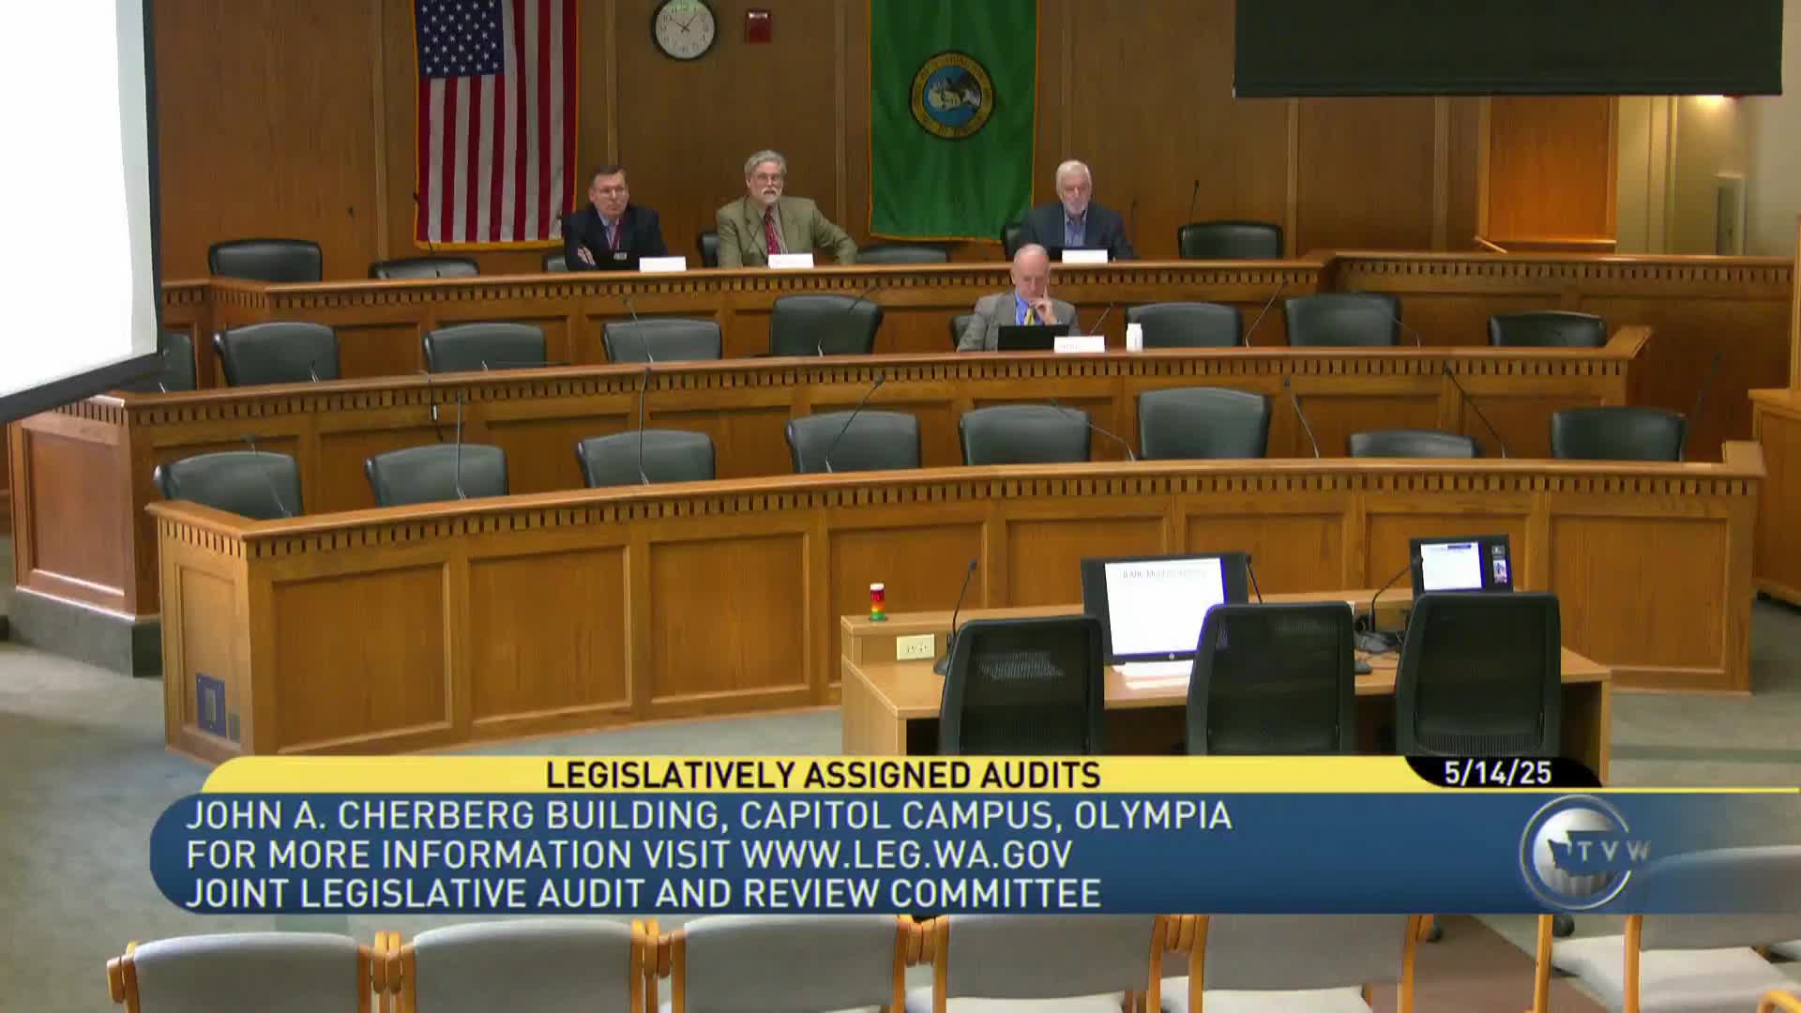
Task: Click the man in dark suit near American flag
Action: tap(610, 221)
